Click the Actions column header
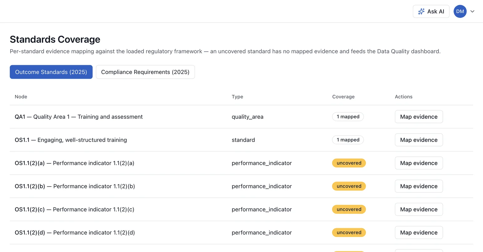Image resolution: width=483 pixels, height=252 pixels. tap(404, 97)
